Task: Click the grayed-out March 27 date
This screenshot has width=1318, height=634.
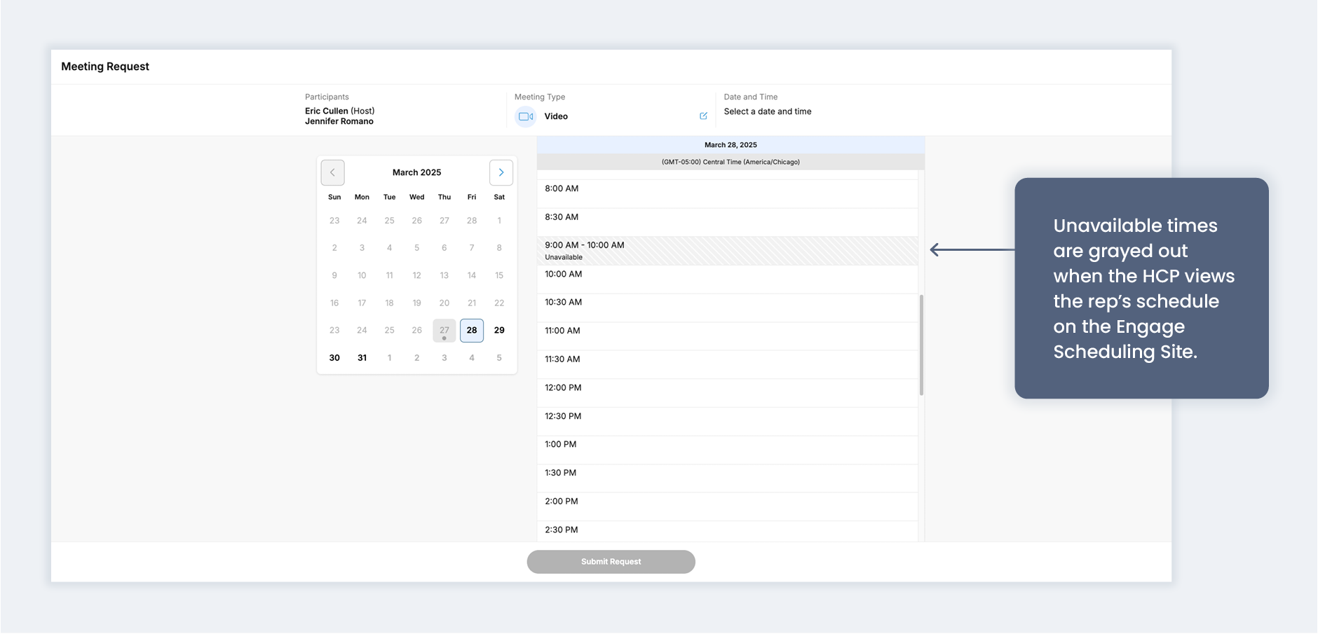Action: point(444,331)
